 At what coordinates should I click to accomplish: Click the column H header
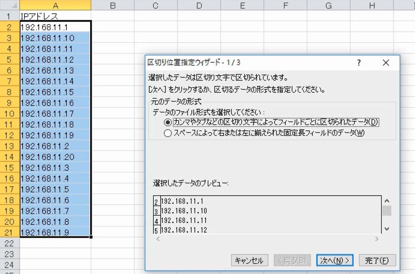371,5
